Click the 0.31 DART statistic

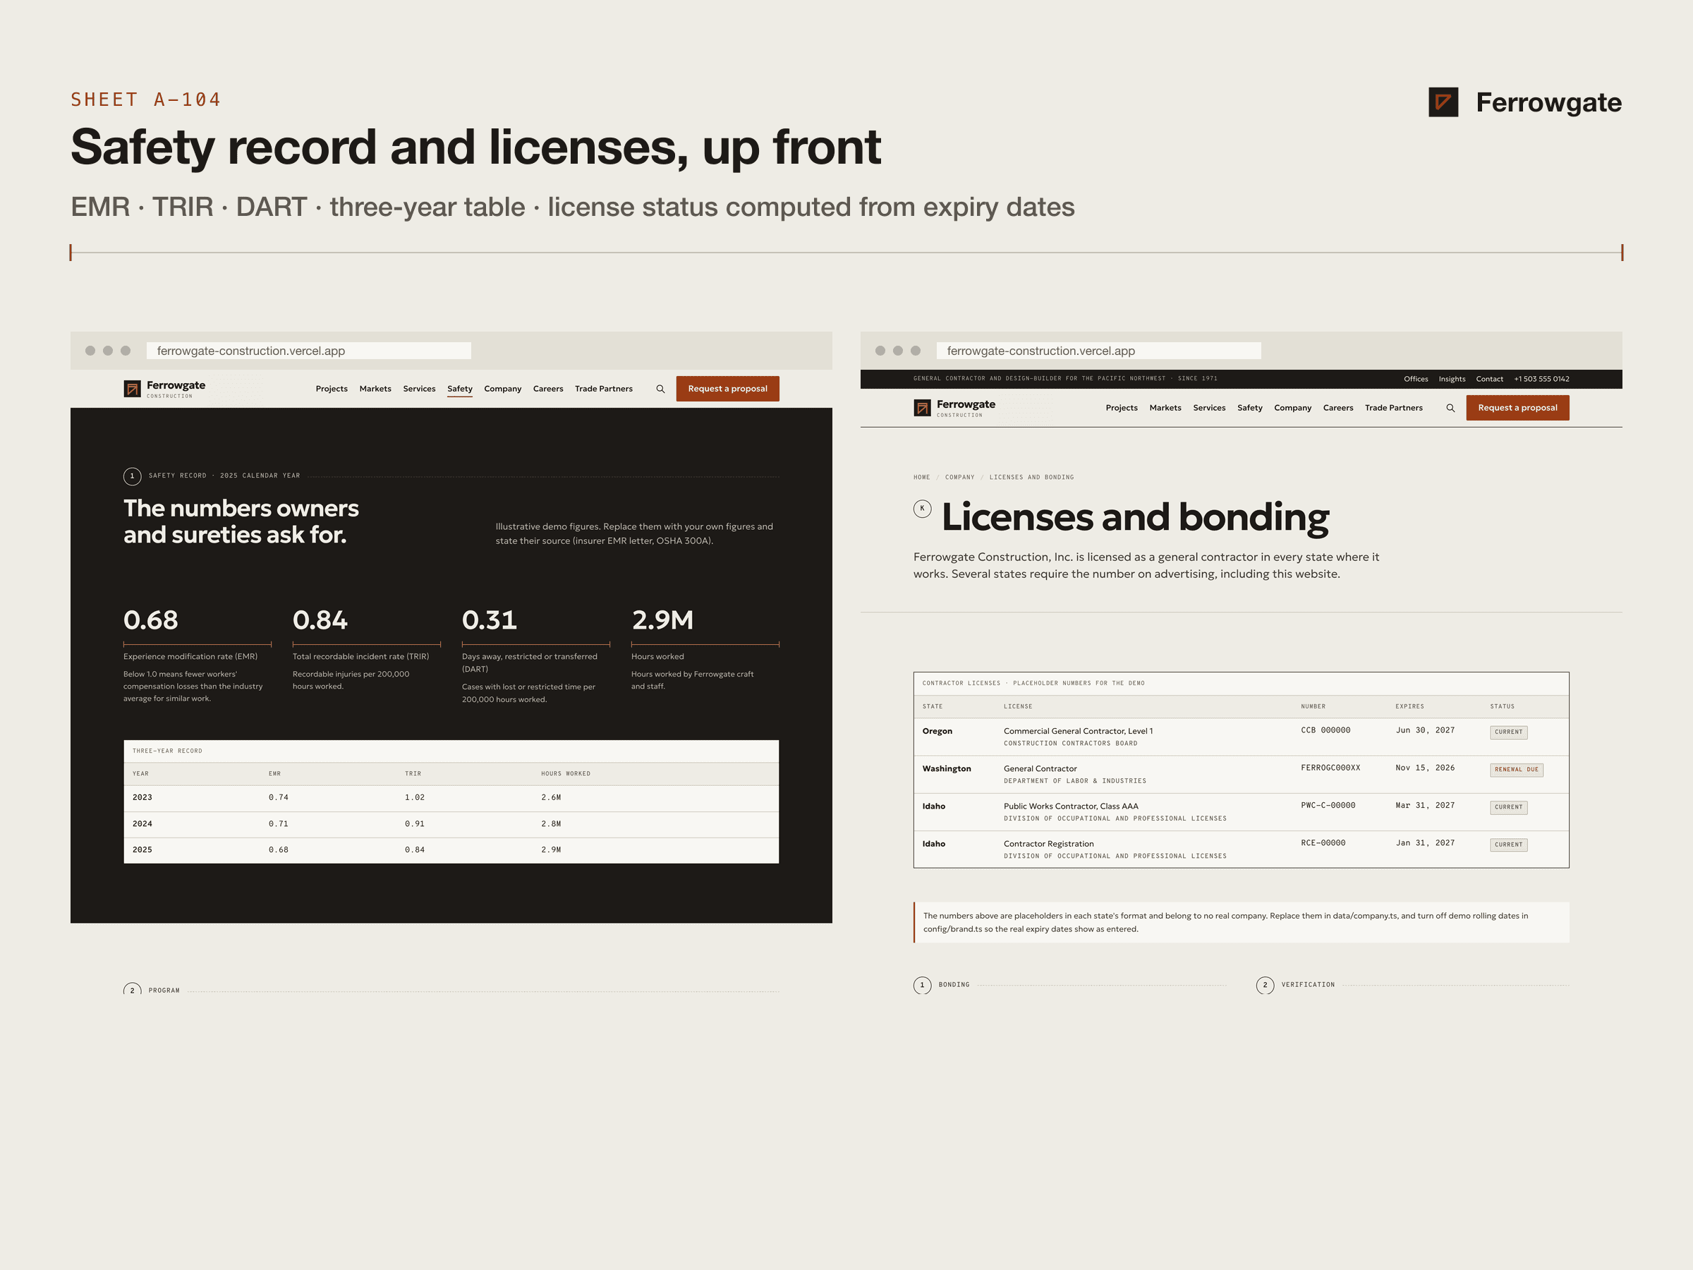click(489, 620)
